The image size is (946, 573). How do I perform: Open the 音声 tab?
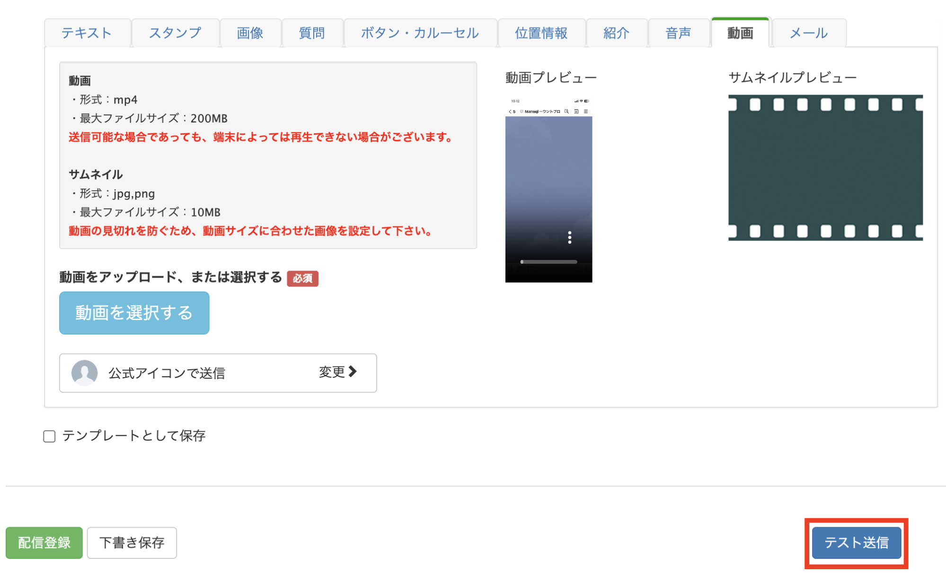tap(678, 33)
